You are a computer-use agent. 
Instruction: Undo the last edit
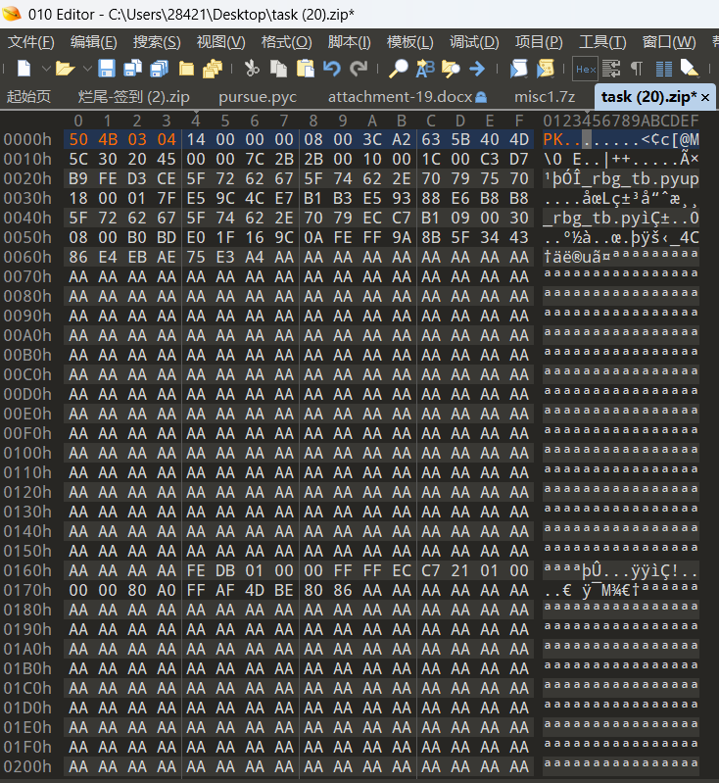click(331, 69)
